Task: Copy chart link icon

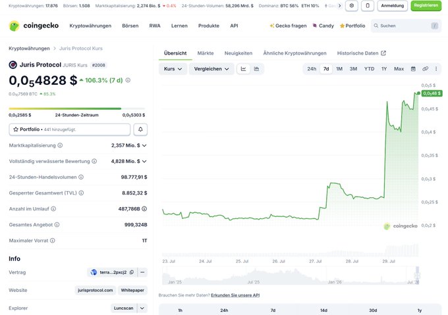Action: pos(425,68)
